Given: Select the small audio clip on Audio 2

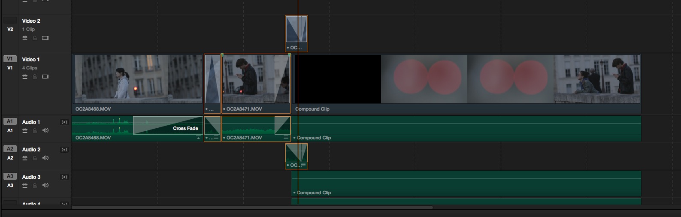Looking at the screenshot, I should pyautogui.click(x=297, y=156).
